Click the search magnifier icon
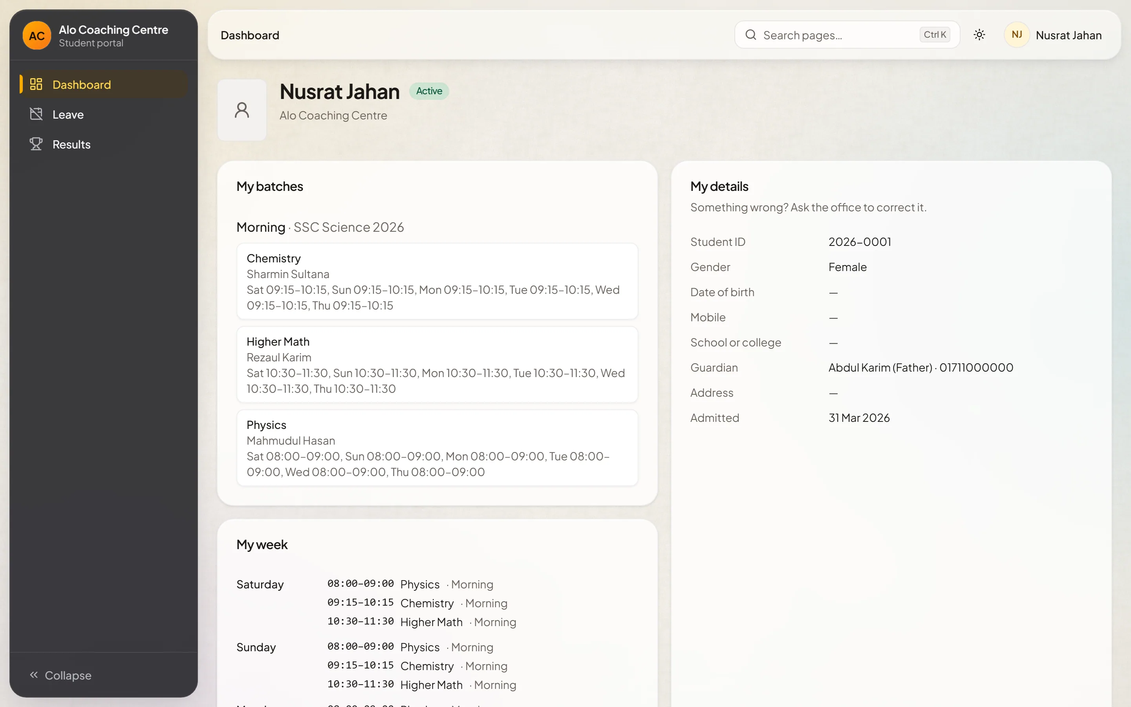 750,35
